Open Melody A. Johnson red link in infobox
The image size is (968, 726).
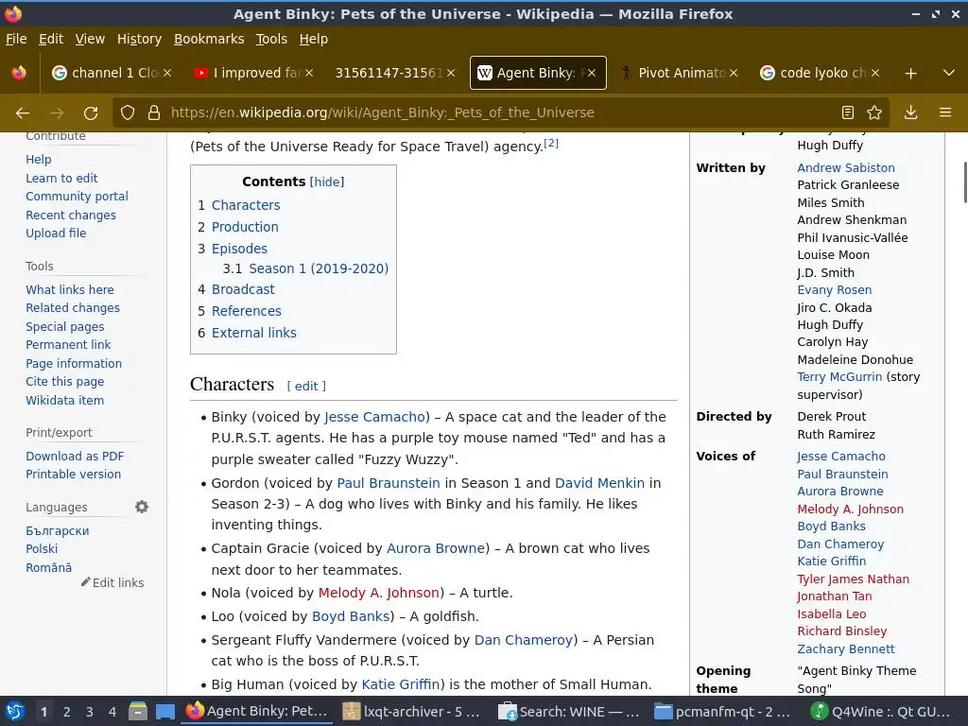850,509
